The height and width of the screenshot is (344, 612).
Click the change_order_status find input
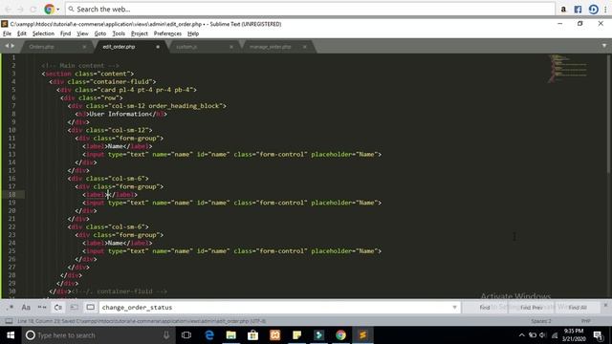click(274, 308)
